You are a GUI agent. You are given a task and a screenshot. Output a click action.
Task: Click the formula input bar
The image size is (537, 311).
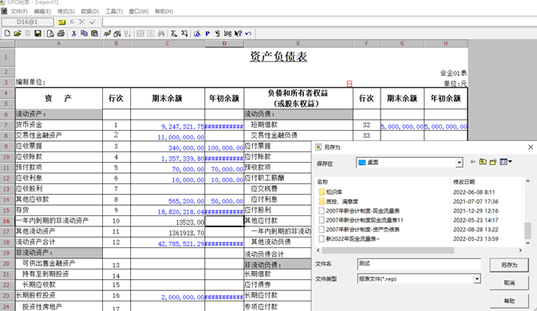(x=319, y=22)
